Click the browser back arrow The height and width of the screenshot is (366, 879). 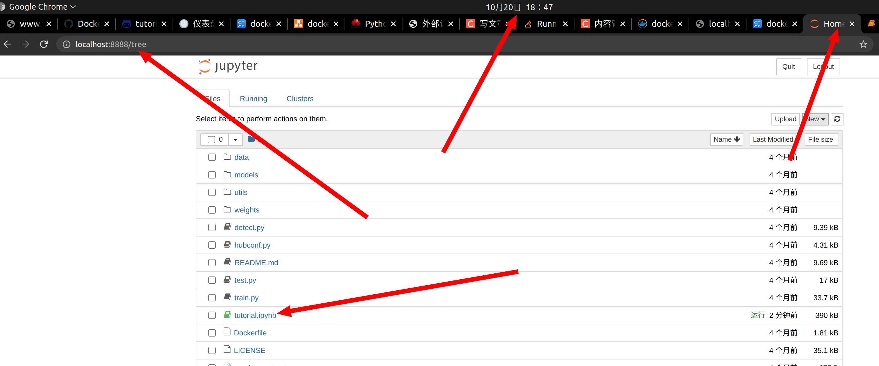(7, 44)
